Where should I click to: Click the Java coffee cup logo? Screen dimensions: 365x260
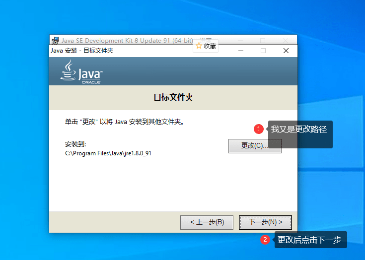[x=69, y=71]
